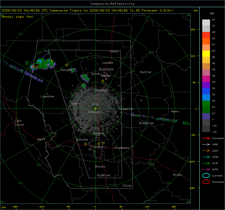Image resolution: width=225 pixels, height=210 pixels.
Task: Click the yellow radar-site diamond above Didsbury
Action: pos(95,109)
